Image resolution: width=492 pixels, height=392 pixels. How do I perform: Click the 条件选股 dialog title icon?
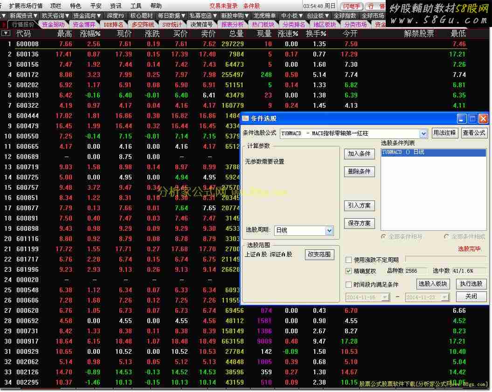pos(245,118)
